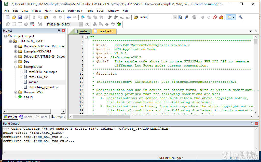Image resolution: width=261 pixels, height=162 pixels.
Task: Expand the Example/MDK-ARM folder
Action: [x=16, y=51]
